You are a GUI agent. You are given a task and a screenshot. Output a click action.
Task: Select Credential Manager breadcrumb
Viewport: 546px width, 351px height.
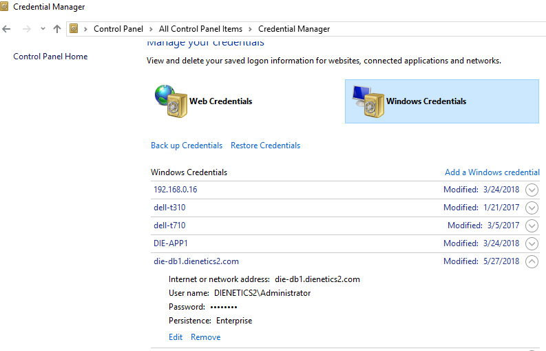[x=294, y=29]
